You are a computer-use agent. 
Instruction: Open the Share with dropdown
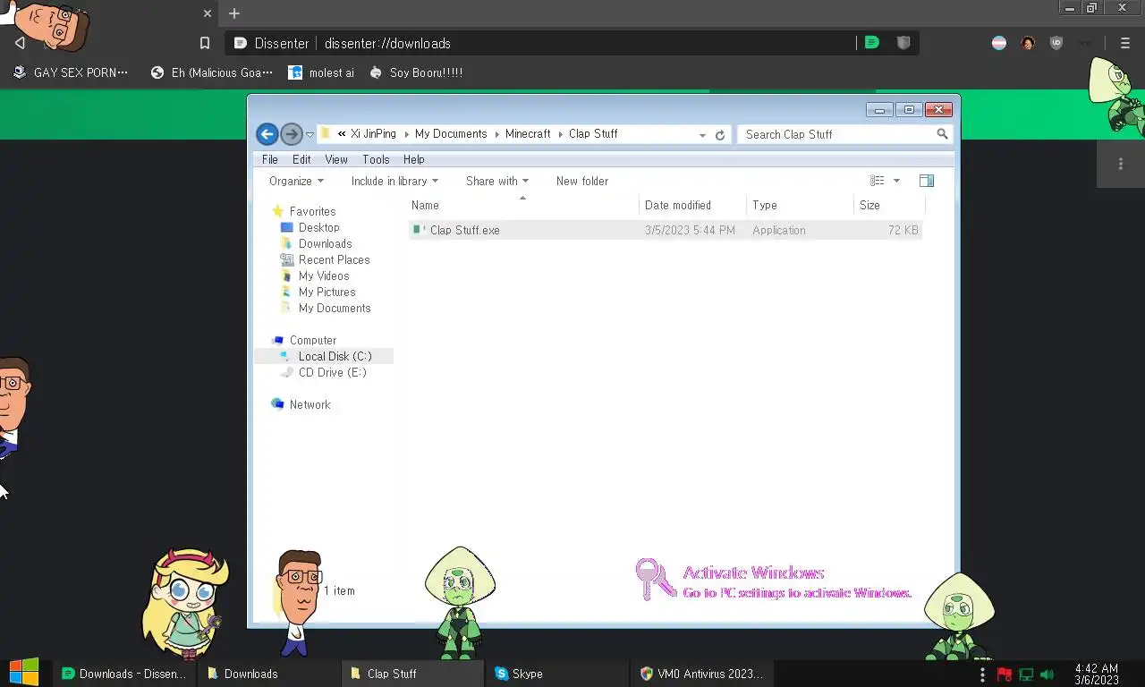[x=497, y=181]
